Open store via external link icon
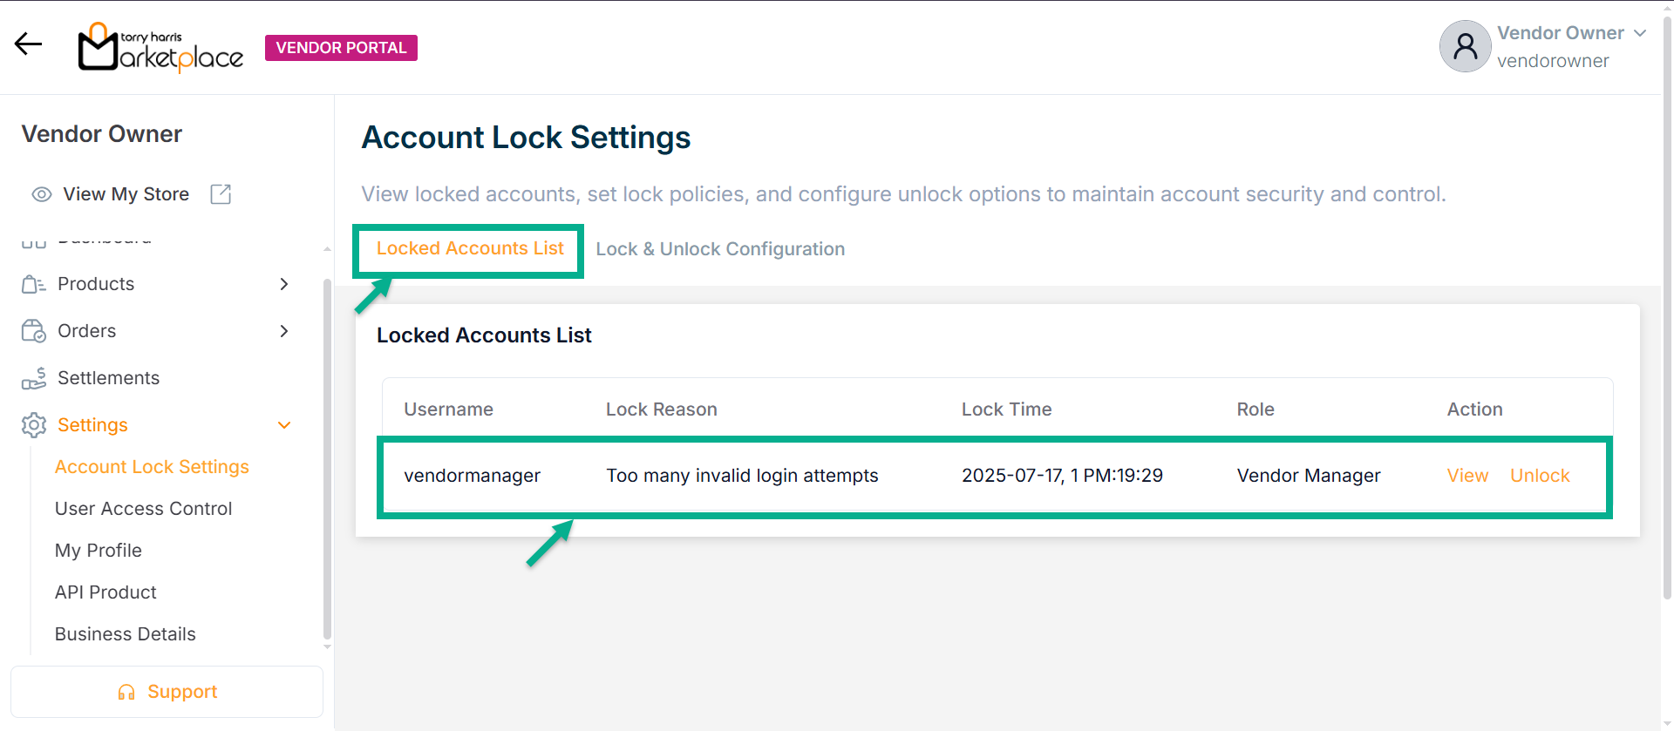 221,194
